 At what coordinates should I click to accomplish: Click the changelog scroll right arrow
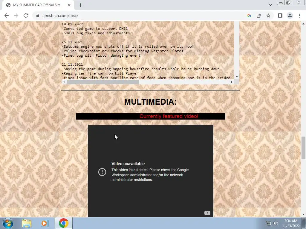[232, 82]
